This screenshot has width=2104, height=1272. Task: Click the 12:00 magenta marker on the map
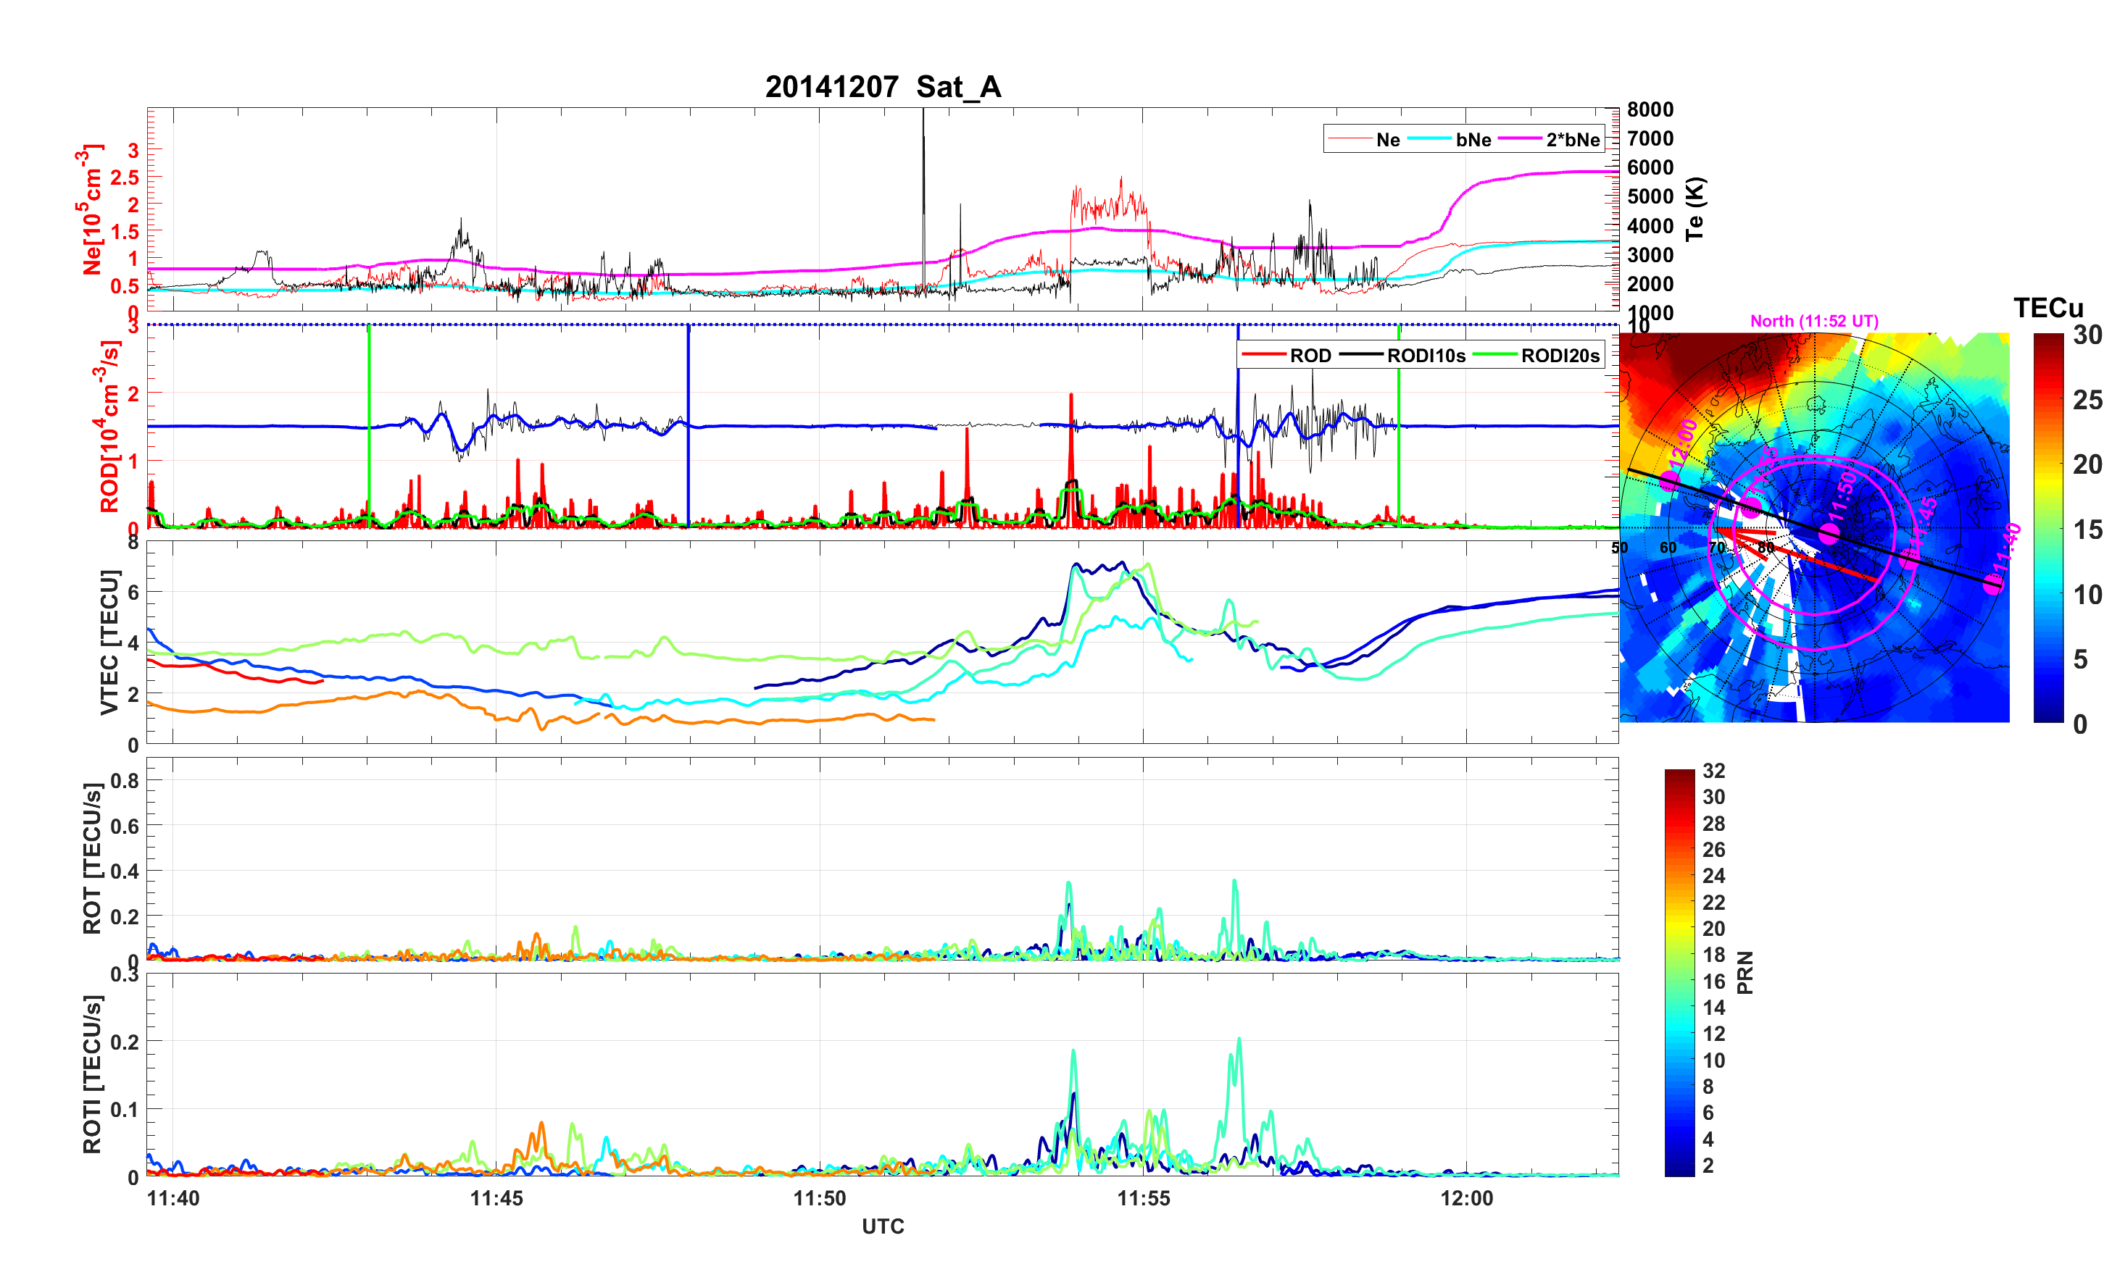(x=1669, y=482)
